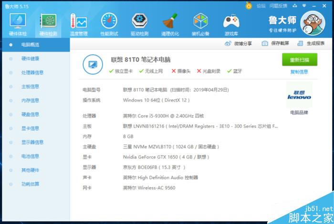
Task: Click the 复制信息 copy info link
Action: coord(299,72)
